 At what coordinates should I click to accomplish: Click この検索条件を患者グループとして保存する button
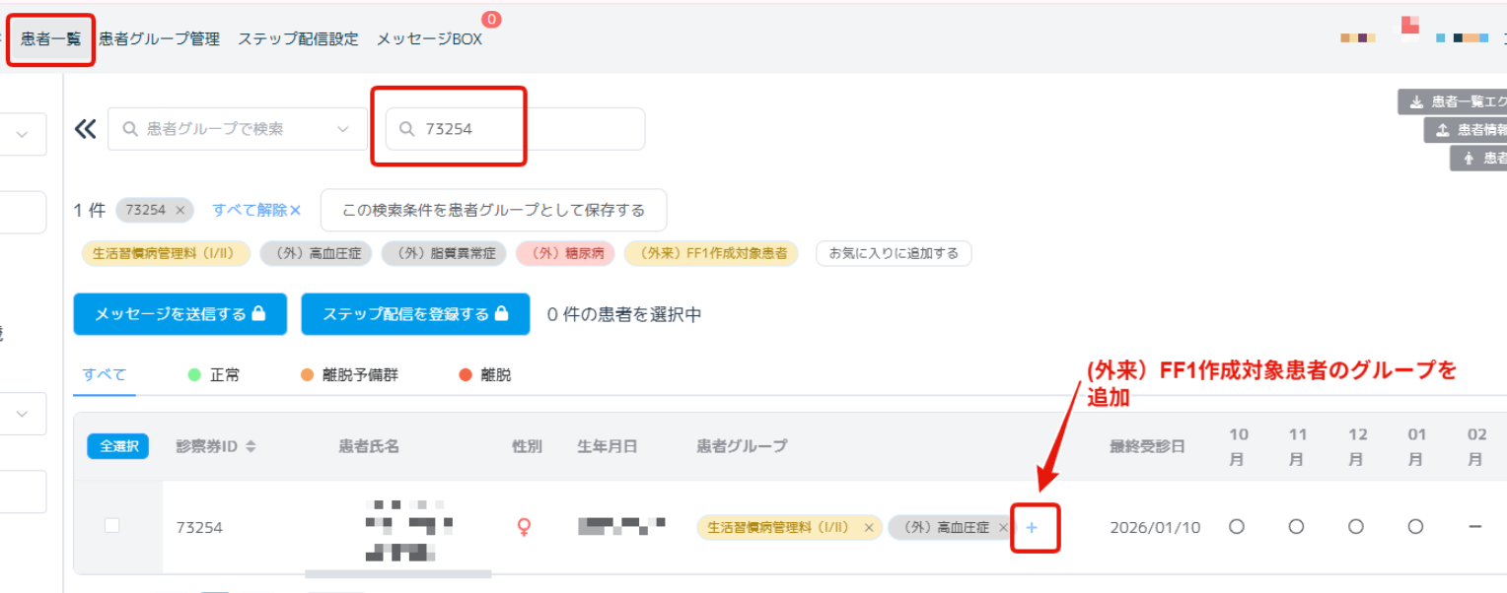click(x=493, y=210)
